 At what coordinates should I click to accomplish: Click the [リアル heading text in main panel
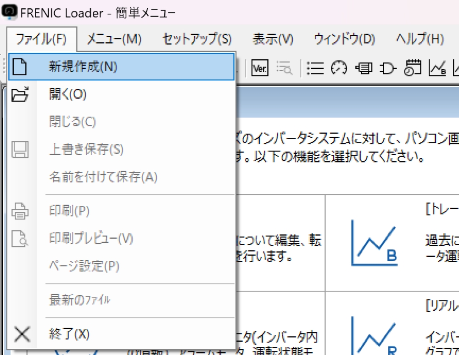[442, 305]
